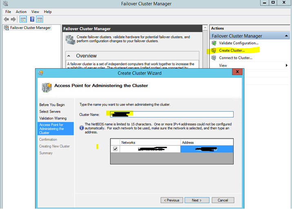This screenshot has height=209, width=292.
Task: Expand the View submenu arrow in Actions
Action: tap(287, 65)
